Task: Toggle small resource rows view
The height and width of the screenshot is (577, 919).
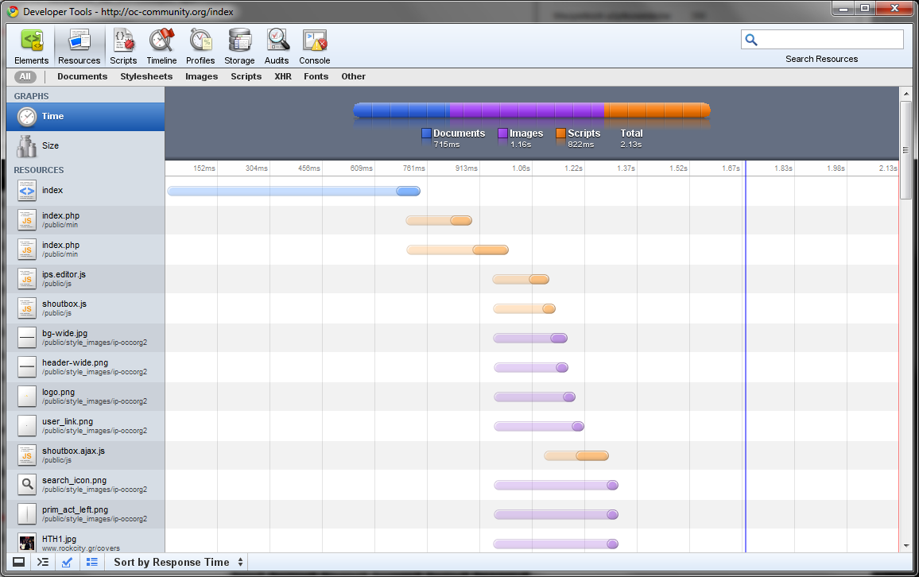Action: coord(92,562)
